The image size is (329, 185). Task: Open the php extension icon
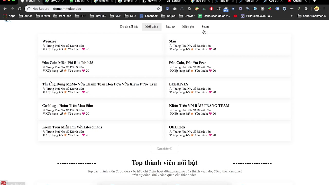[292, 9]
